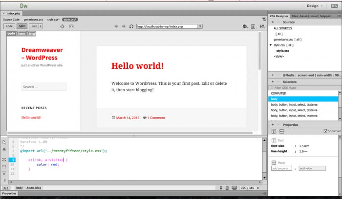Toggle the Show Set checkbox

[325, 131]
